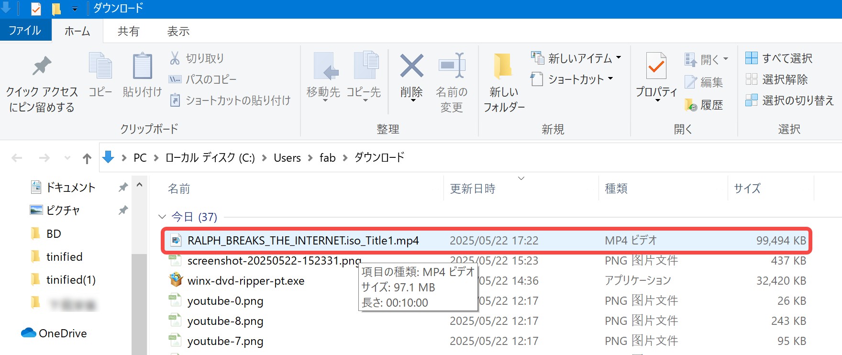The width and height of the screenshot is (842, 355).
Task: Select the tinified folder in sidebar
Action: coord(64,256)
